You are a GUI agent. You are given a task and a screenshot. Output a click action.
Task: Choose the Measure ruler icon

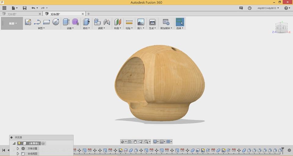click(129, 22)
